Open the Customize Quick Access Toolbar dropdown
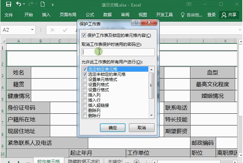Screen dimensions: 243x163 coord(53,5)
